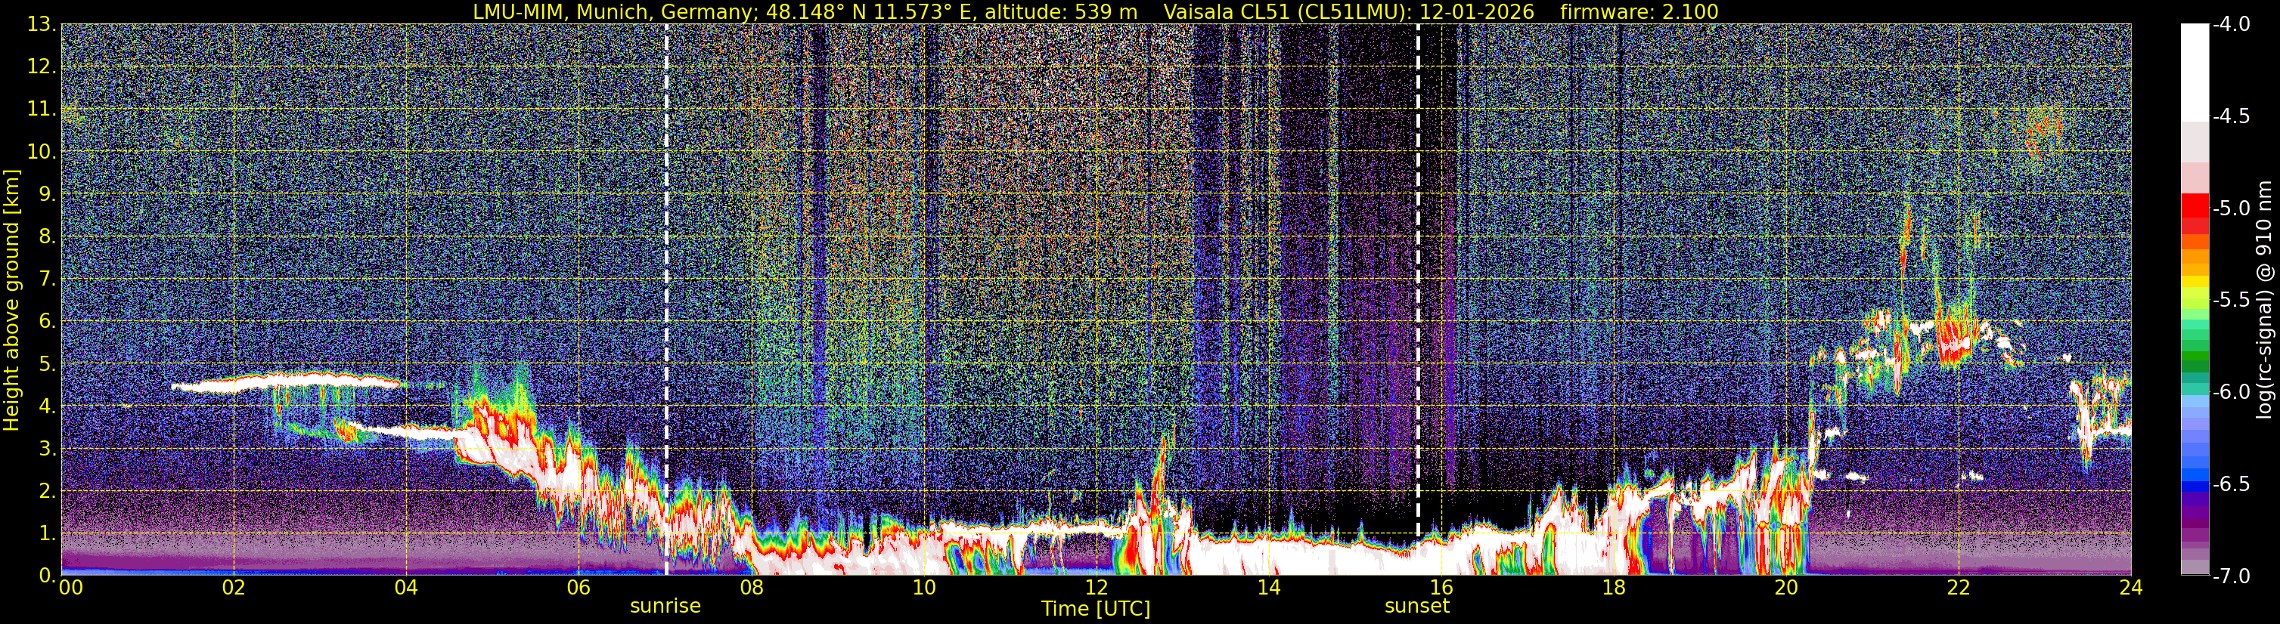Screen dimensions: 2280x624
Task: Click height-axis tick label "4."
Action: coord(47,406)
